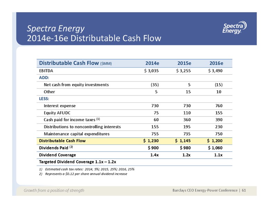269x208 pixels.
Task: Click EBITDA value $ 3,255
Action: [183, 71]
